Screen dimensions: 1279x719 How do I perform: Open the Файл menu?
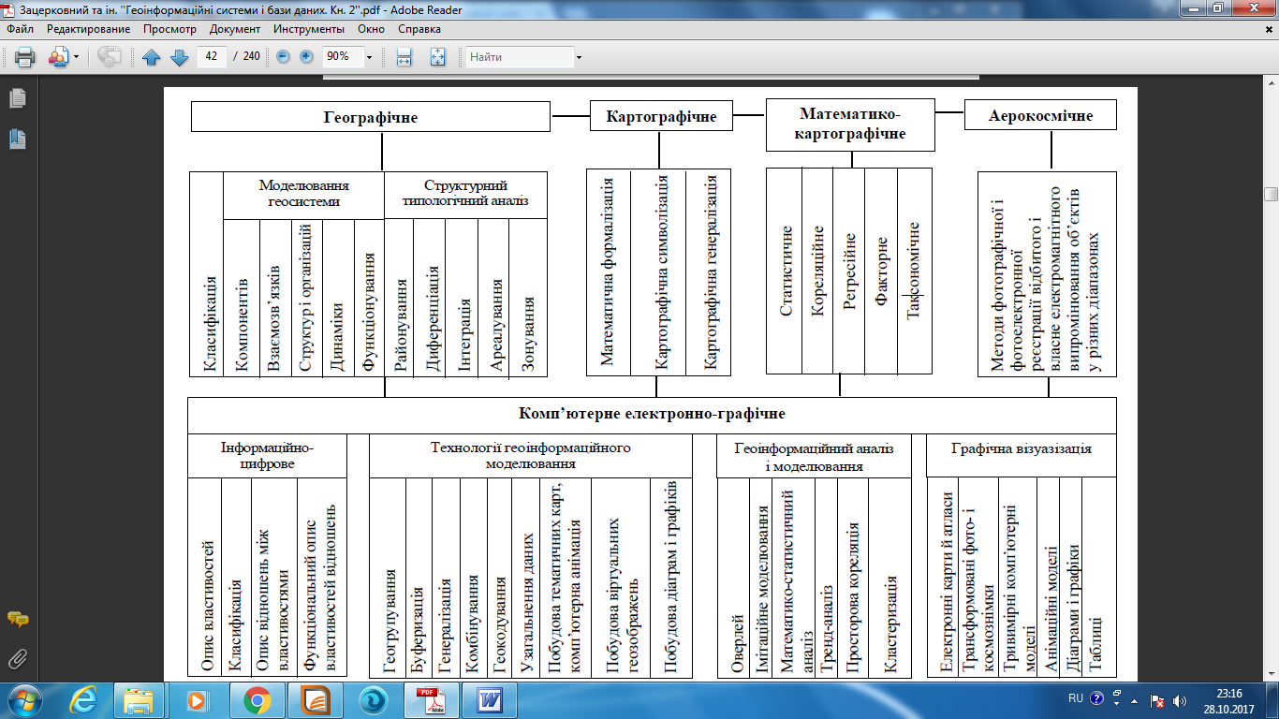tap(20, 29)
